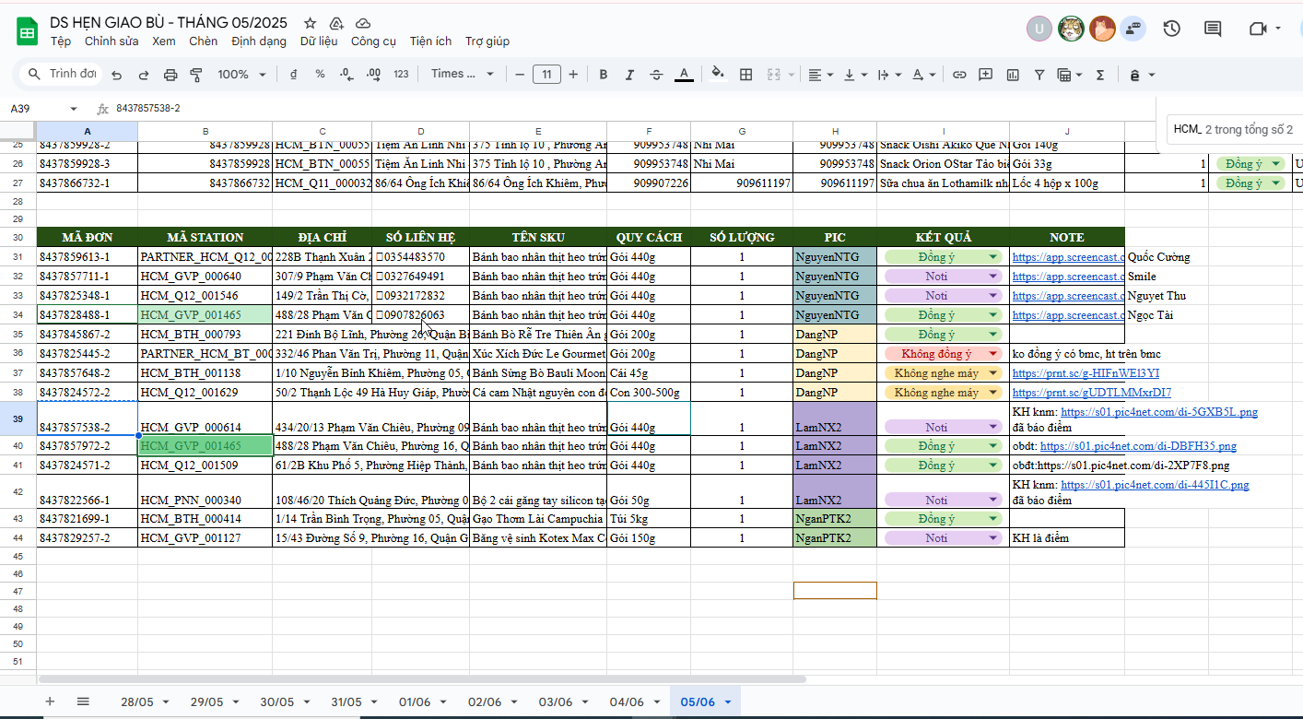The width and height of the screenshot is (1303, 719).
Task: Open pic4net link di-DBFH35
Action: tap(1138, 446)
